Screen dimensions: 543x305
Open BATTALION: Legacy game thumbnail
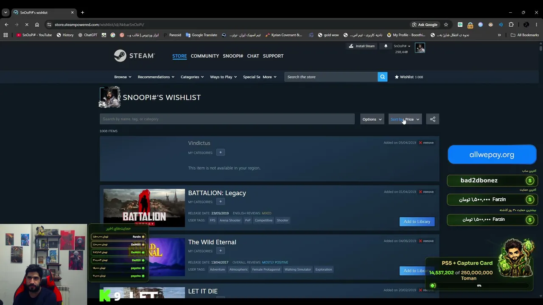coord(144,208)
